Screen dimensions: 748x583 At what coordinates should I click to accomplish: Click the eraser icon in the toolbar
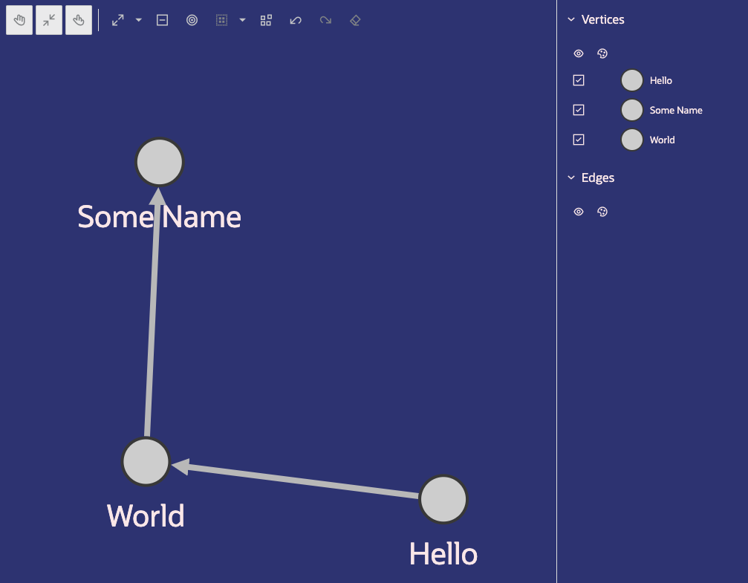pos(354,20)
